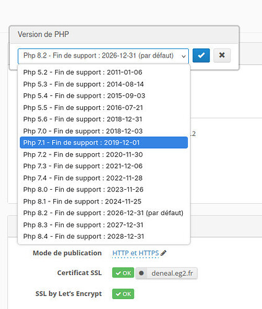The height and width of the screenshot is (309, 262).
Task: Choose Php 8.3 from the version list
Action: 103,225
